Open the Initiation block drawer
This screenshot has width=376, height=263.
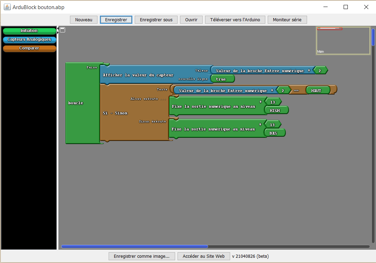click(29, 31)
